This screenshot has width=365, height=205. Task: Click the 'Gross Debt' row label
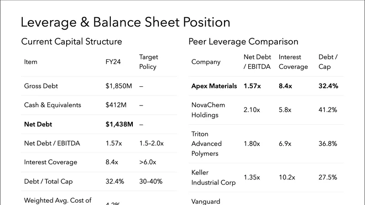41,86
